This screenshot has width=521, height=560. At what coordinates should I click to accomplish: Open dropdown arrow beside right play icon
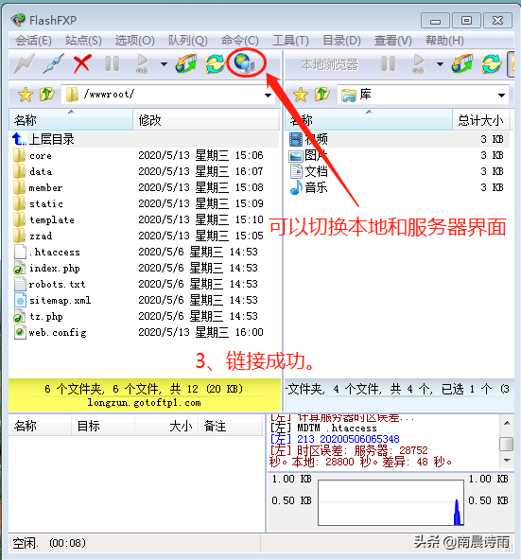pyautogui.click(x=440, y=64)
